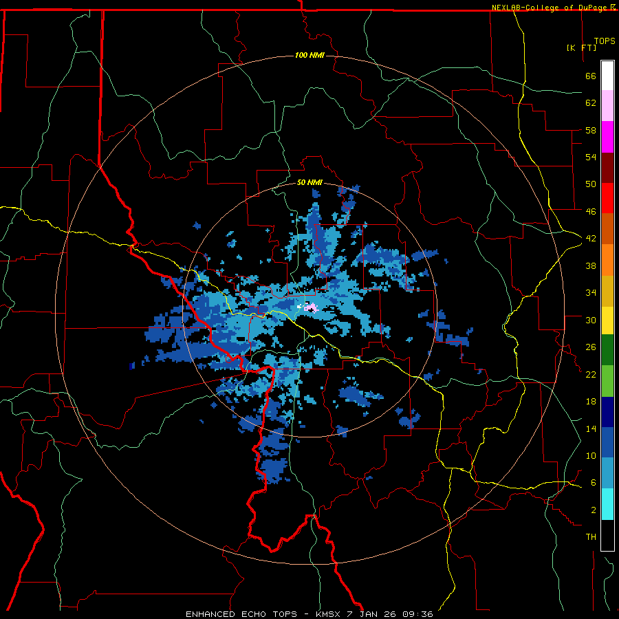
Task: Click the dark green legend swatch
Action: click(607, 350)
